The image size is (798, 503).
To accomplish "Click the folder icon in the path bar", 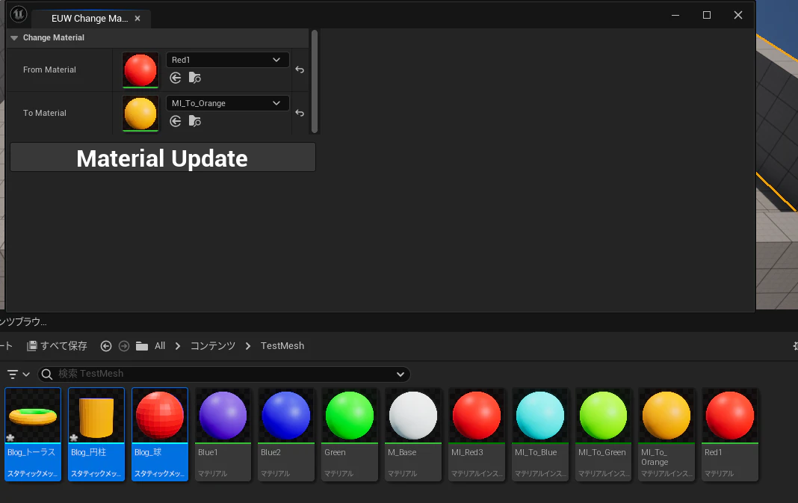I will point(142,346).
